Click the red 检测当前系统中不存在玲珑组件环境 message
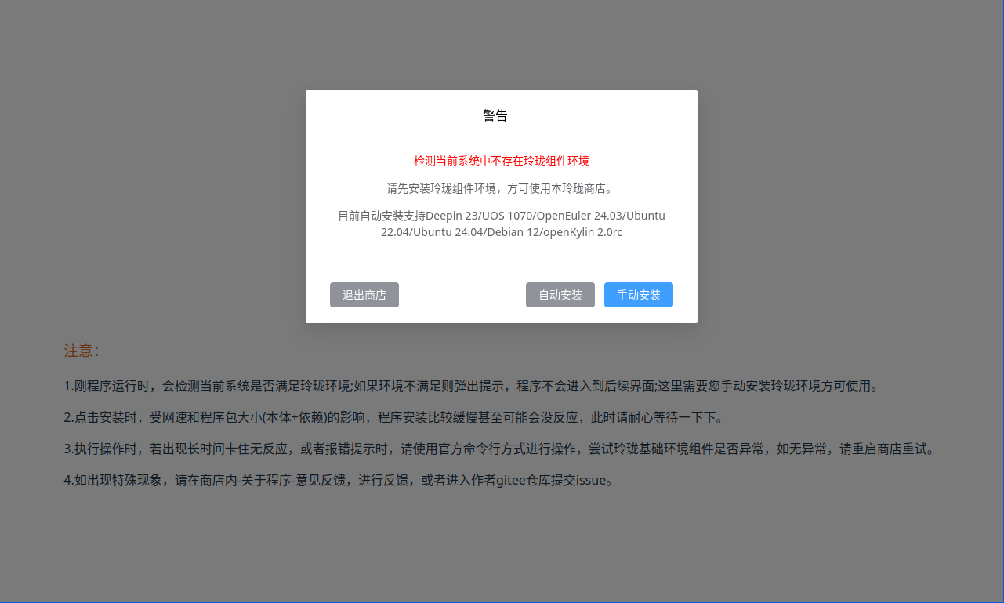Screen dimensions: 1004x603 click(502, 161)
